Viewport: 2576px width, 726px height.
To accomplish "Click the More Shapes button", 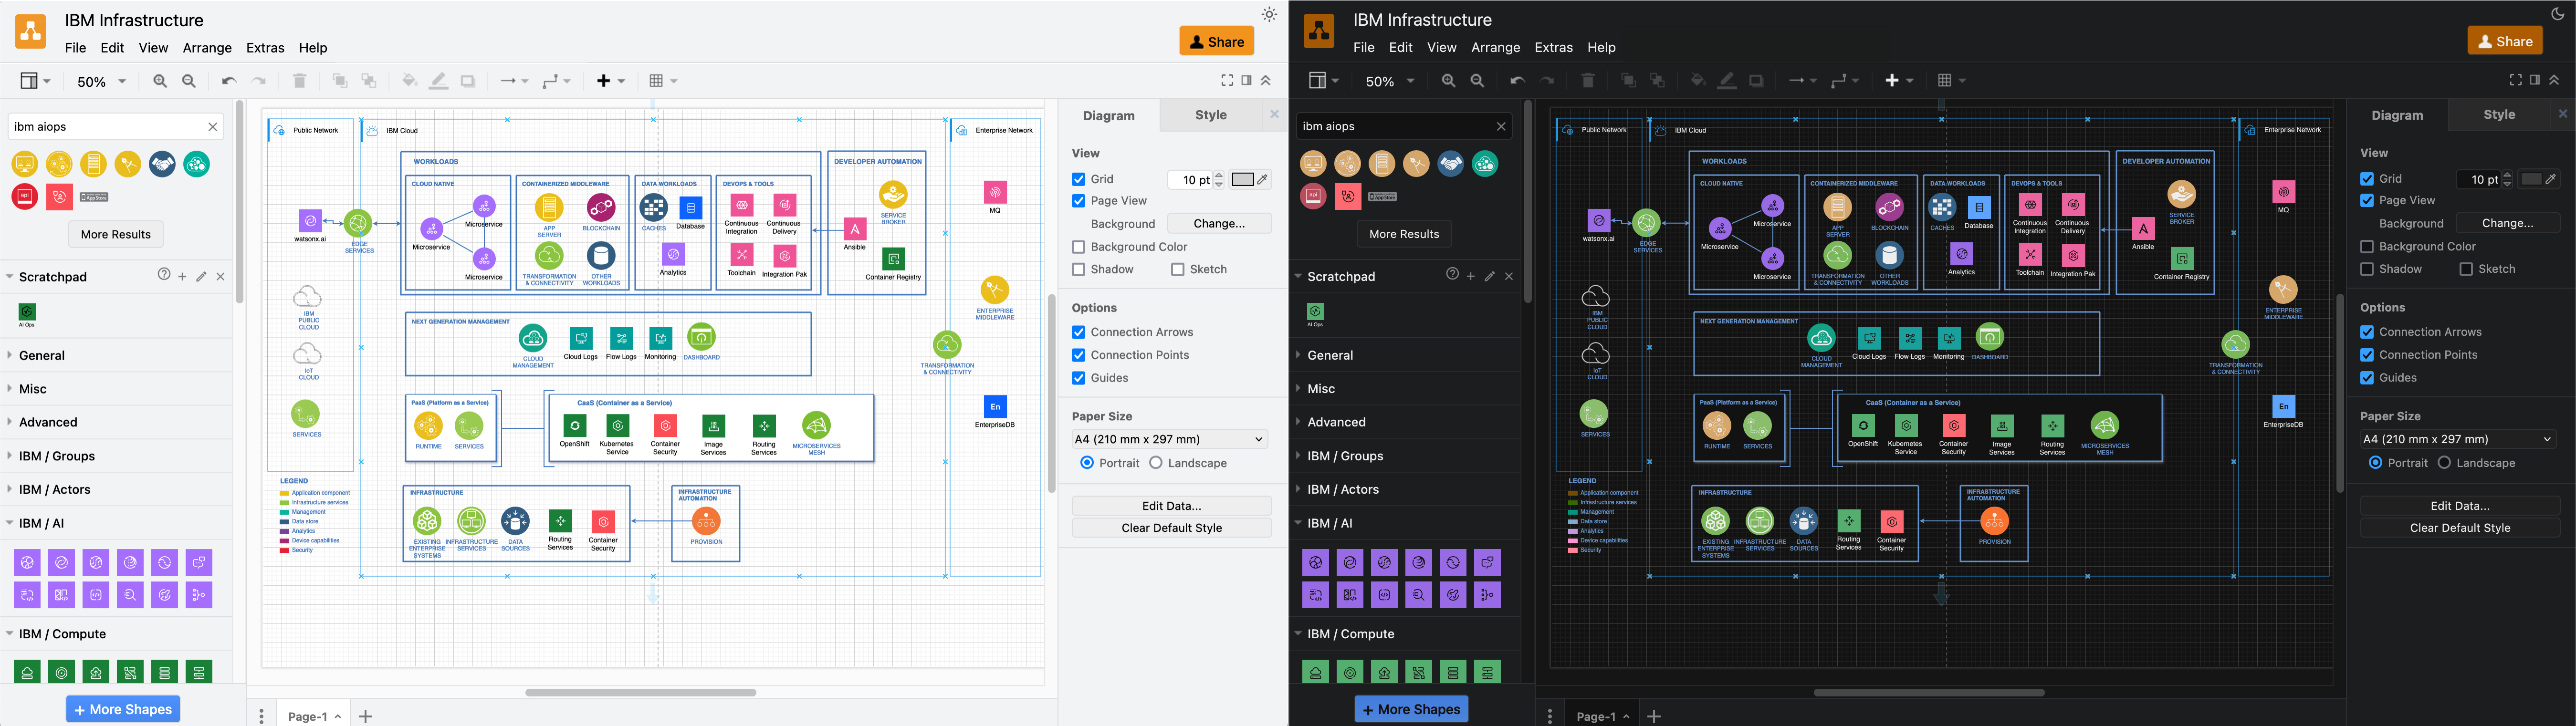I will coord(122,708).
